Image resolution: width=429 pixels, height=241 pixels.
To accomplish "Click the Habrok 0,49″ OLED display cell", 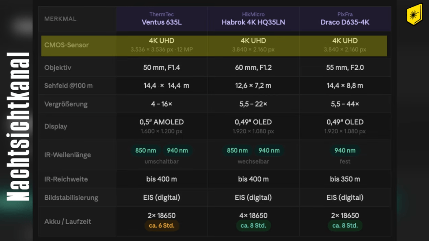I will 253,126.
